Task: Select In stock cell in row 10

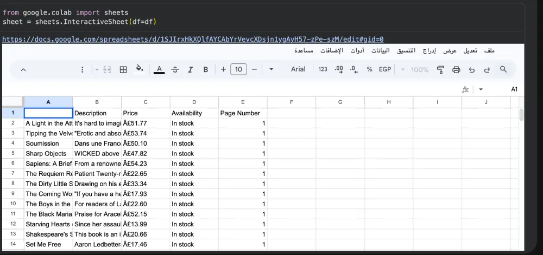Action: [x=194, y=204]
